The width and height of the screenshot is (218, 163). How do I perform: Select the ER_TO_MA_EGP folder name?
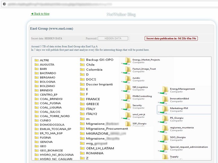[x=51, y=133]
